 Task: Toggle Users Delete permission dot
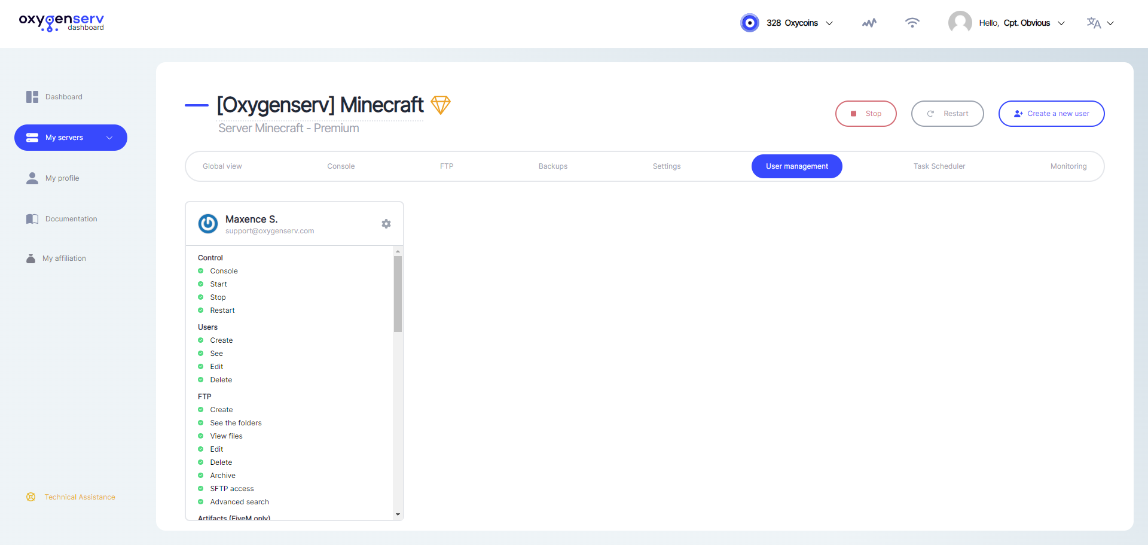[201, 380]
